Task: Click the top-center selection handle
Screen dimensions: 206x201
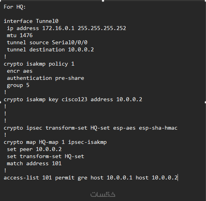Action: (x=103, y=1)
